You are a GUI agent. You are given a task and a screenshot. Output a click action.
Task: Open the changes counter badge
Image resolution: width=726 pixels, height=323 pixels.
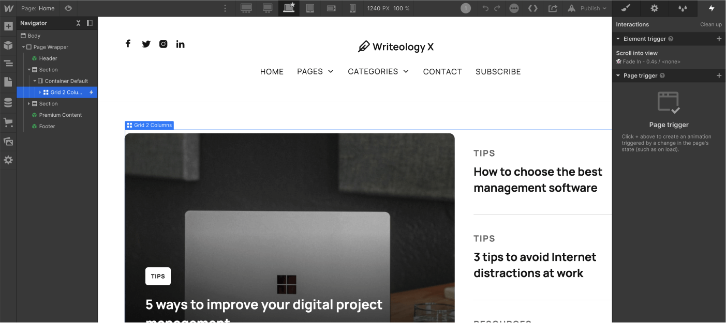466,8
